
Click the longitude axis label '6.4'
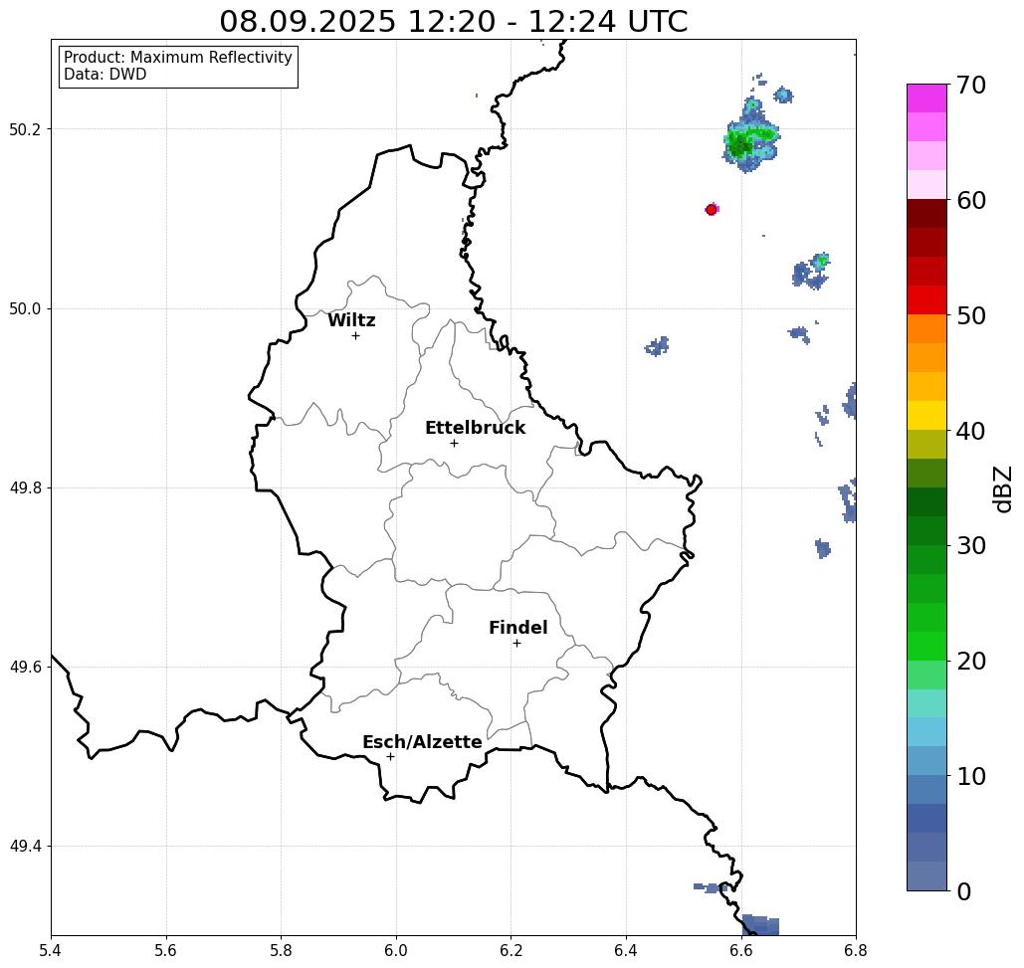coord(626,950)
